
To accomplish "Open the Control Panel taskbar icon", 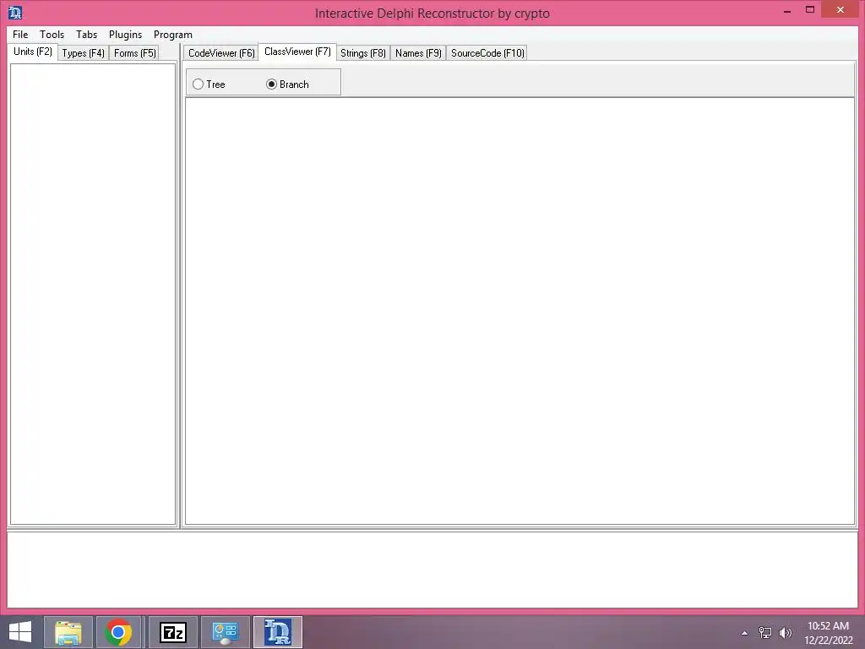I will pyautogui.click(x=226, y=632).
